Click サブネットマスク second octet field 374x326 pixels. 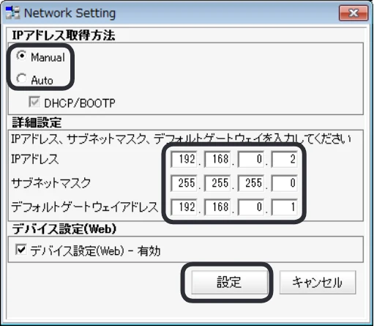coord(217,183)
